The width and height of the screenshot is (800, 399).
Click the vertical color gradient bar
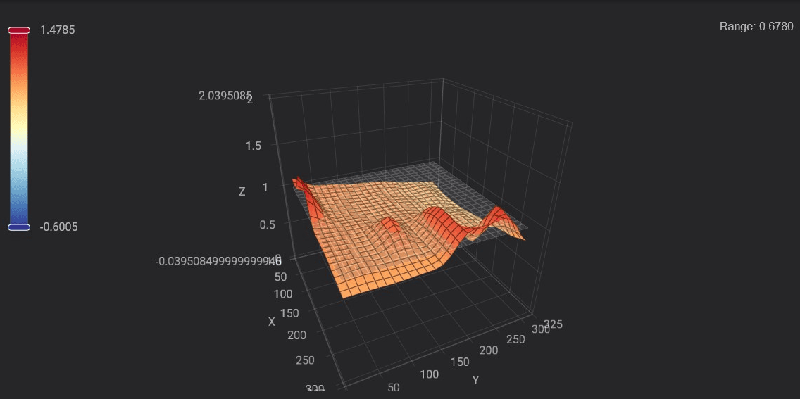[19, 129]
